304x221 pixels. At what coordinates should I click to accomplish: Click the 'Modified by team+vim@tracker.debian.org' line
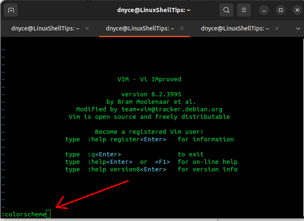[149, 109]
